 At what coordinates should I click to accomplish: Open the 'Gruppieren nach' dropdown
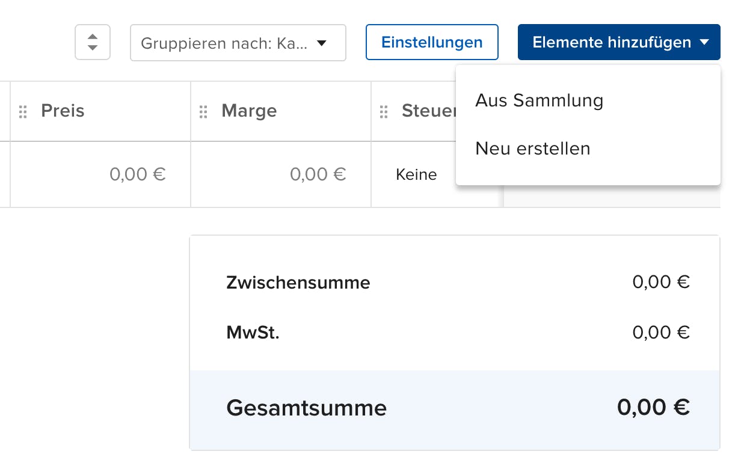tap(238, 43)
